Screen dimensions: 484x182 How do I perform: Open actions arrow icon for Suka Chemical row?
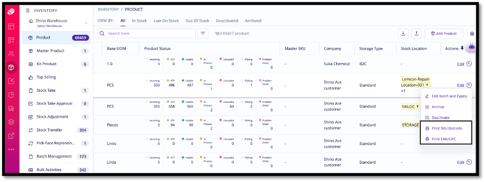[x=469, y=64]
